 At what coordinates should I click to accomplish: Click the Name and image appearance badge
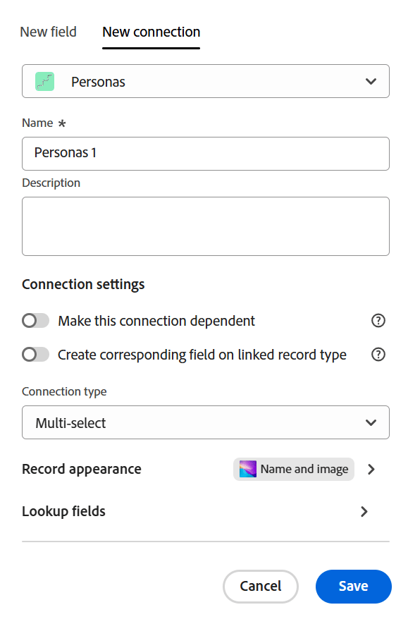(x=293, y=469)
